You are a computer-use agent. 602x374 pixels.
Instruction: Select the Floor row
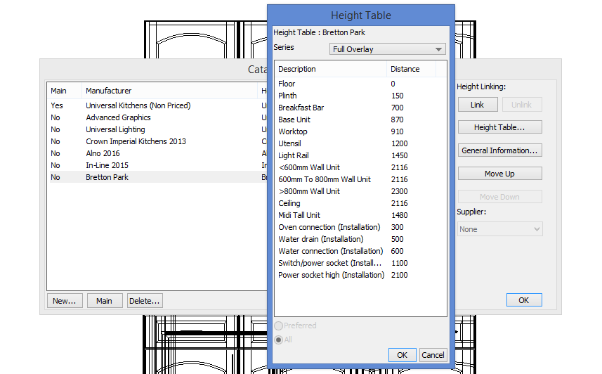tap(360, 84)
